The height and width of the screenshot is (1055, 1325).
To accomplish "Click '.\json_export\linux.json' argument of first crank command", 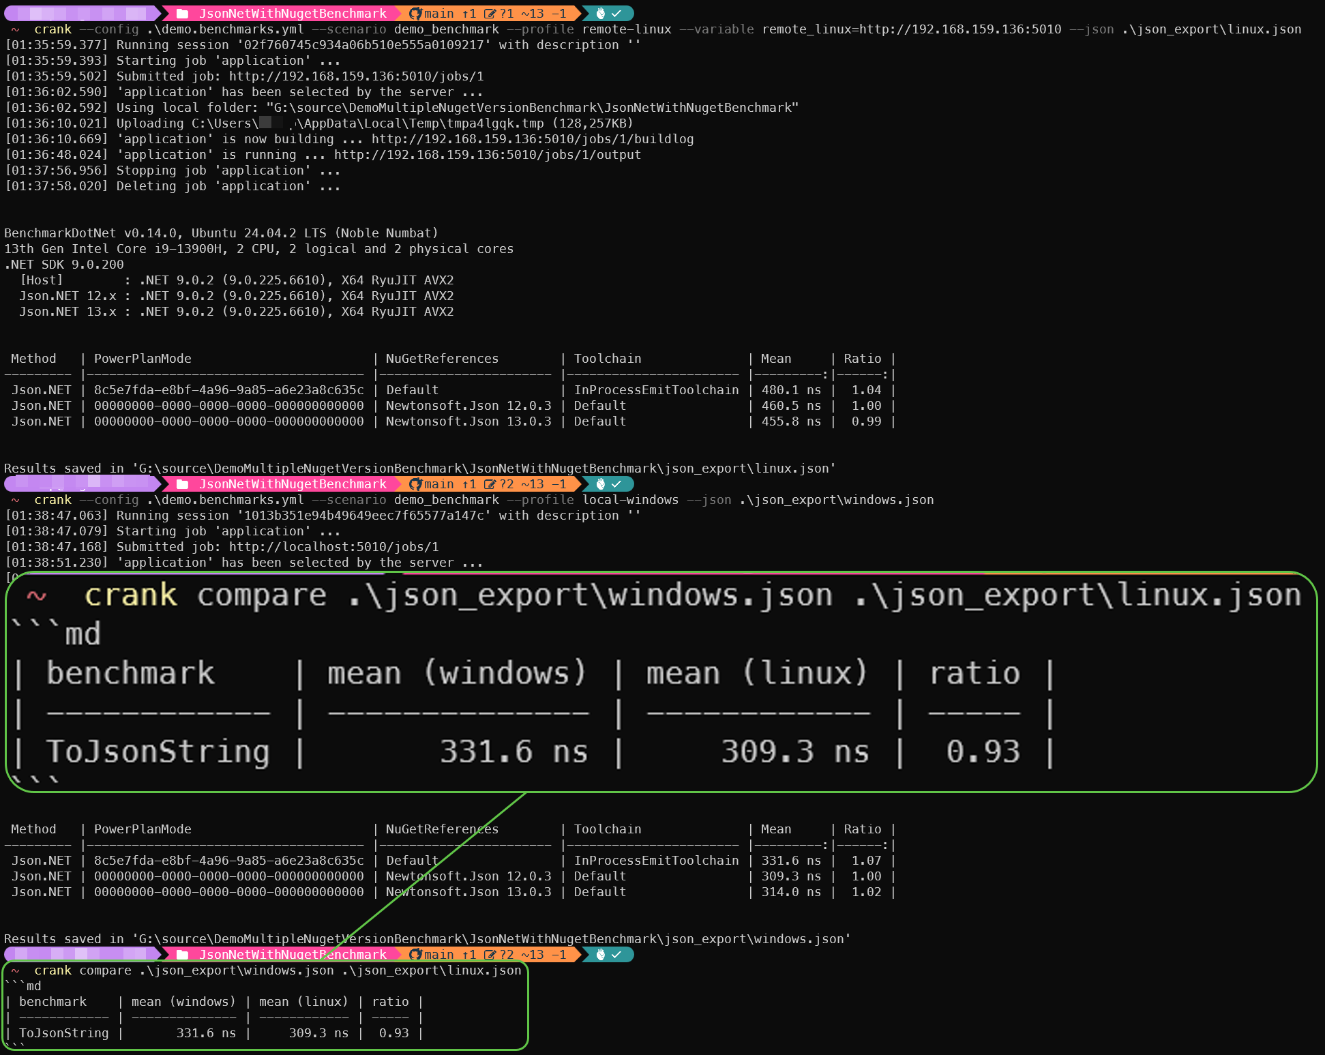I will click(x=1212, y=29).
